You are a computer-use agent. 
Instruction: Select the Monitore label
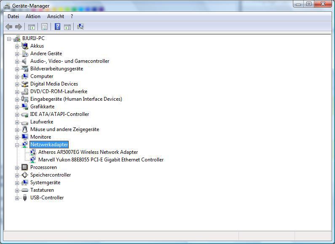(41, 137)
